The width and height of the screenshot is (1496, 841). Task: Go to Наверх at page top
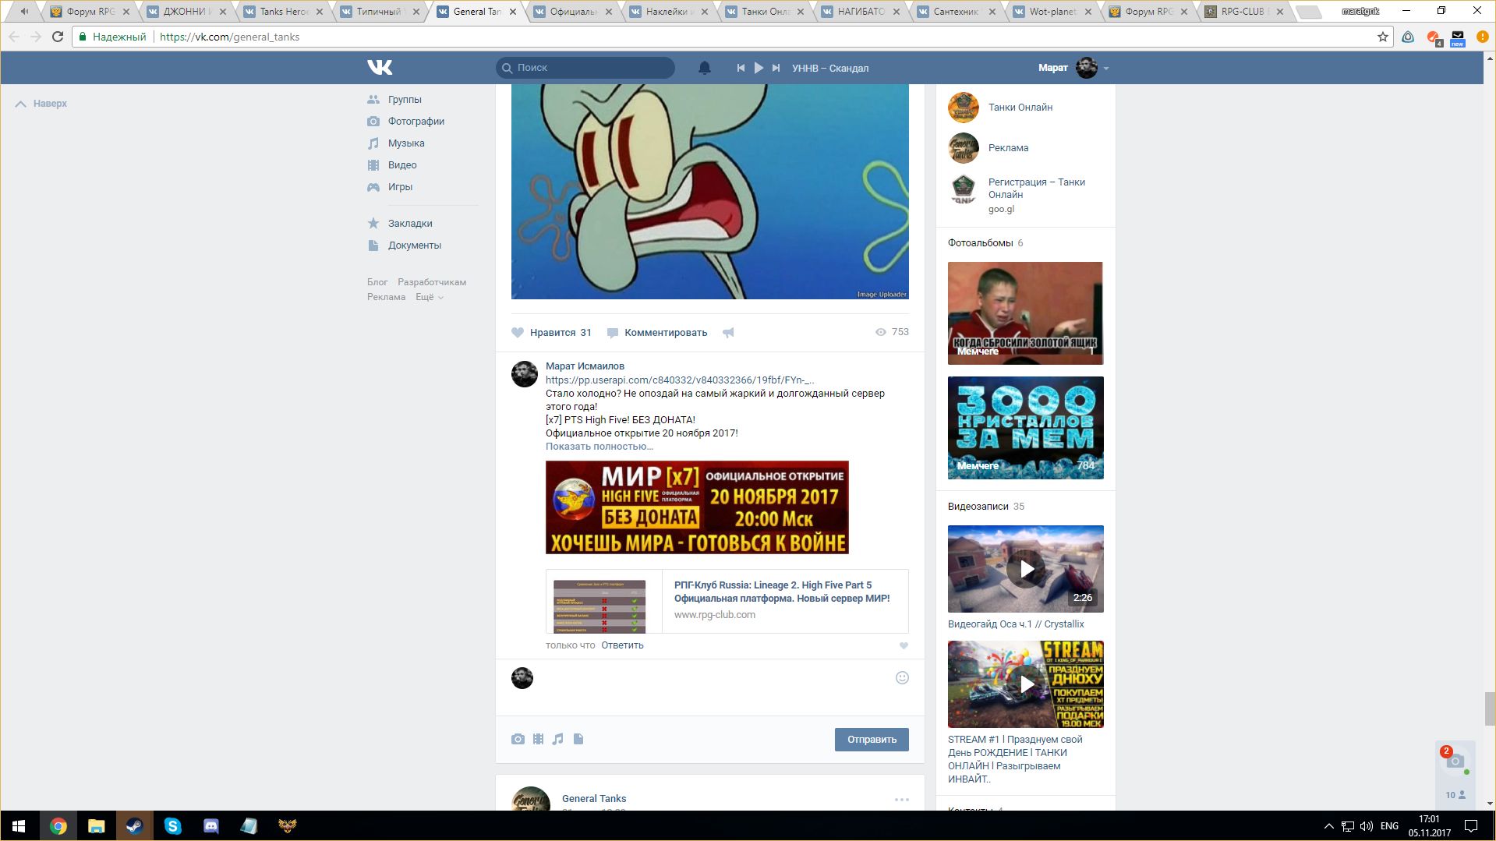click(41, 104)
